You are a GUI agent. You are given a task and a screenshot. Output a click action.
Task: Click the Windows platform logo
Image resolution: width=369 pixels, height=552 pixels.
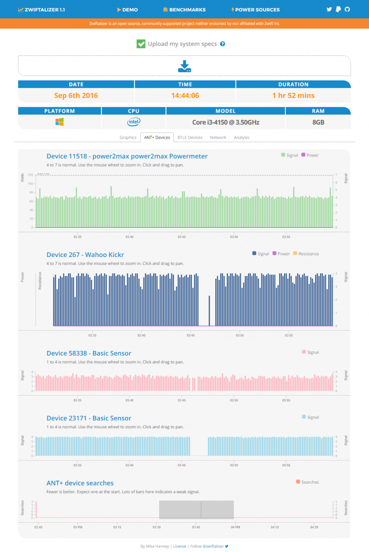[x=60, y=122]
